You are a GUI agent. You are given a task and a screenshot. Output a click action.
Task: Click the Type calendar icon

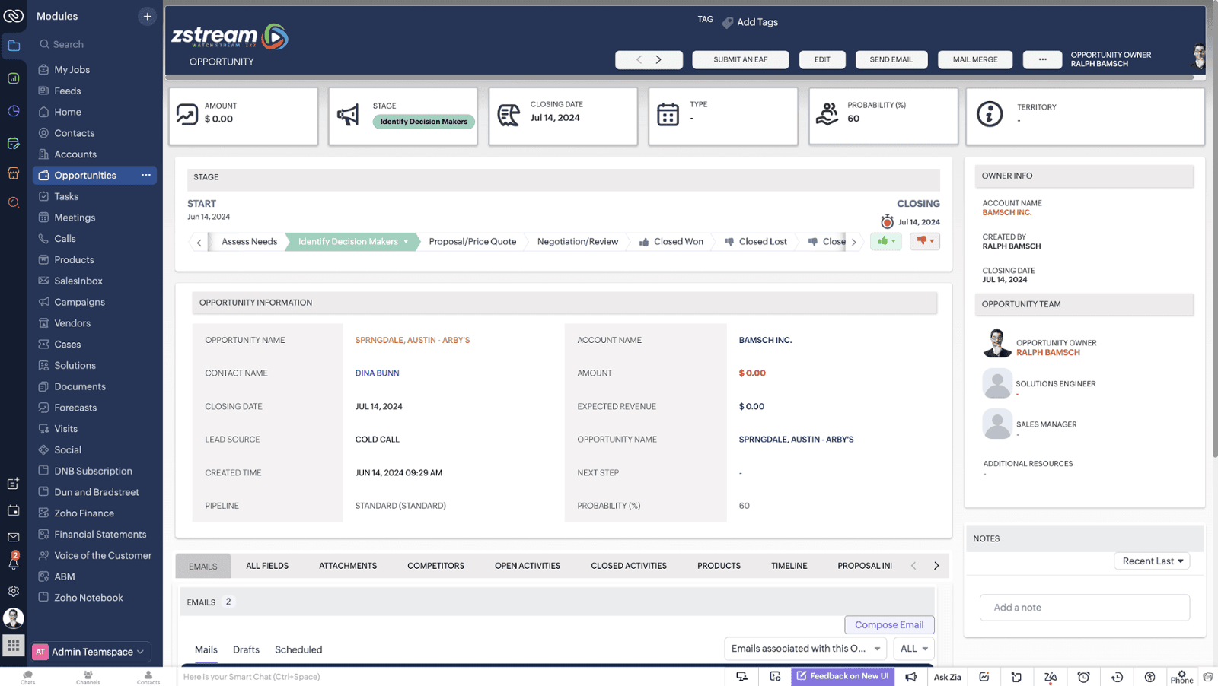coord(668,115)
